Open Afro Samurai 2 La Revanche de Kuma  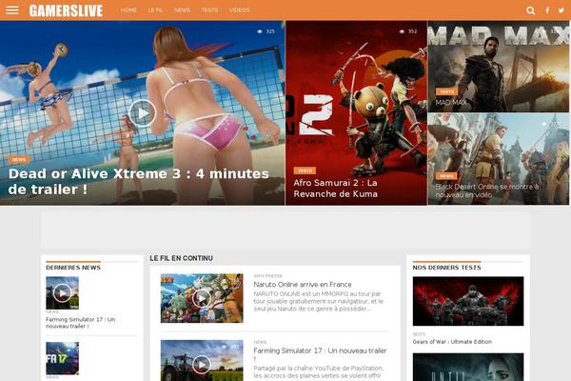tap(335, 189)
